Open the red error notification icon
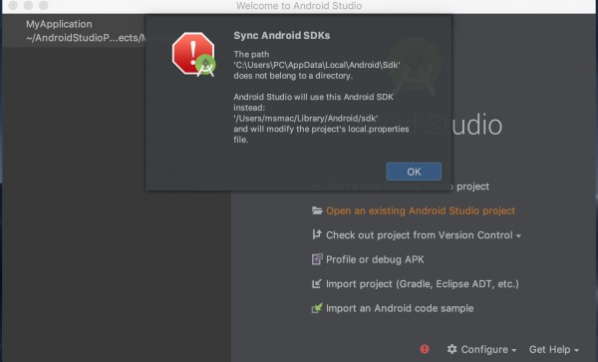Viewport: 598px width, 362px height. (x=425, y=349)
